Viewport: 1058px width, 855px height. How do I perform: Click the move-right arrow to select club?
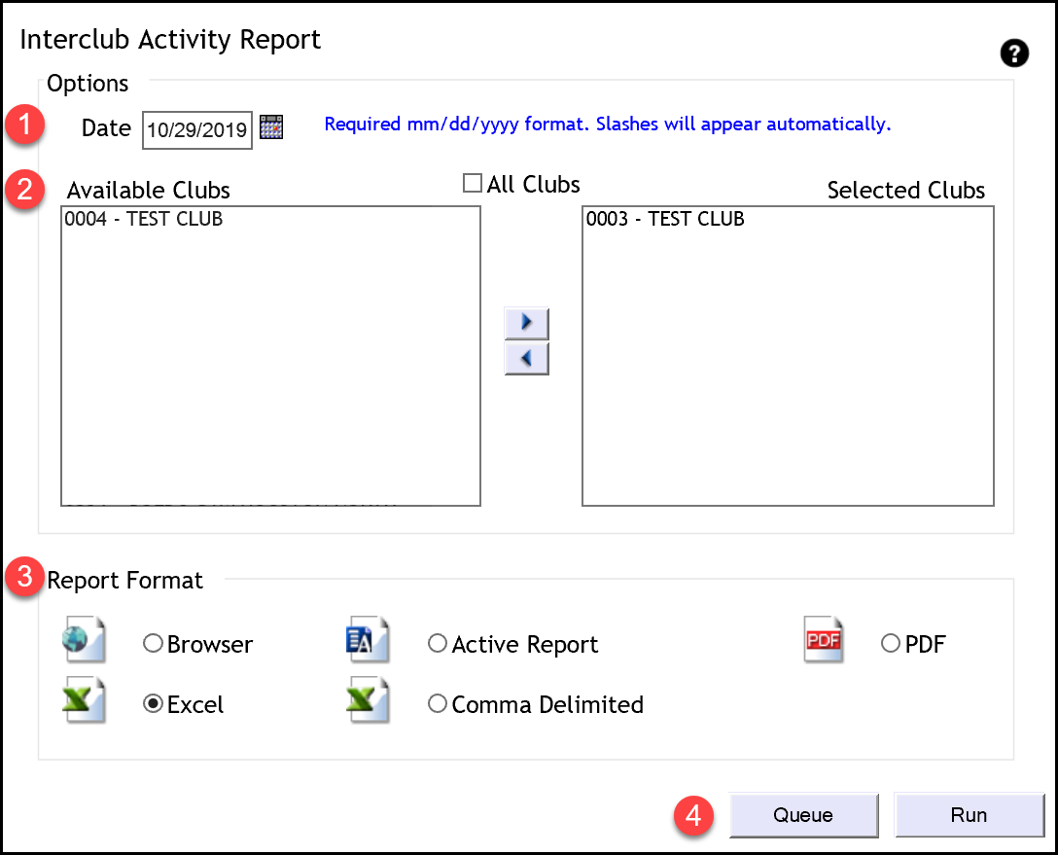pos(526,323)
